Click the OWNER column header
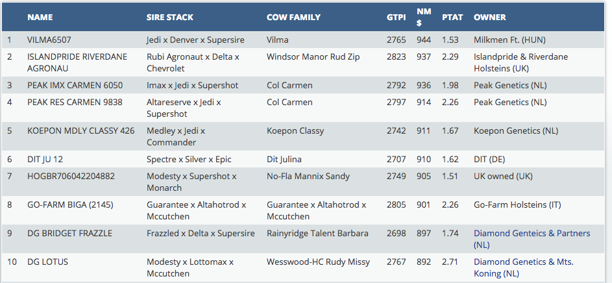Screen dimensions: 612x283 point(490,17)
